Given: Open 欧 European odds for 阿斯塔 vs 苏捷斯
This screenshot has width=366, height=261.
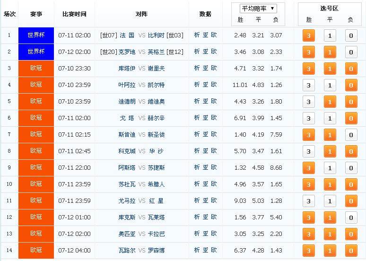Looking at the screenshot, I should click(x=214, y=168).
